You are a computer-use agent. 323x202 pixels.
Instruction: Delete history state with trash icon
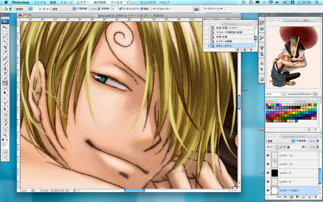[x=251, y=50]
